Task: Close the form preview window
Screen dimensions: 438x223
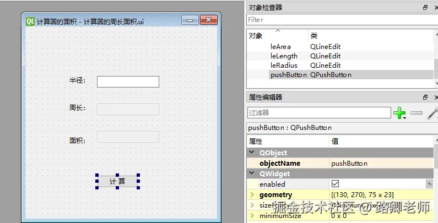Action: tap(209, 20)
